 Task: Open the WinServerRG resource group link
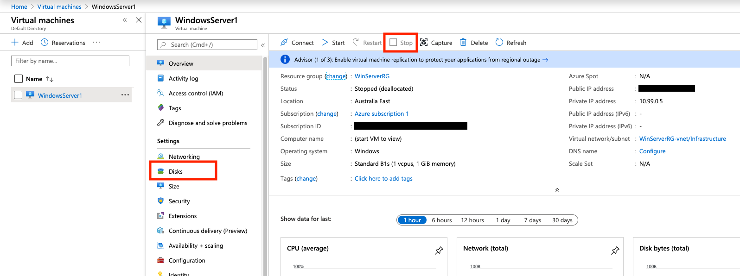[372, 76]
